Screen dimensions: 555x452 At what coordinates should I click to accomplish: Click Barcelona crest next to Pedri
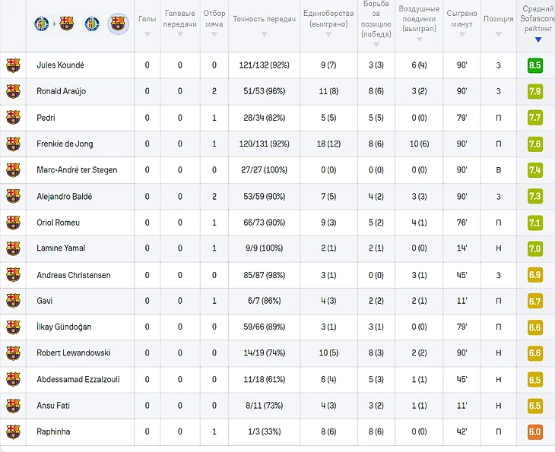tap(13, 118)
